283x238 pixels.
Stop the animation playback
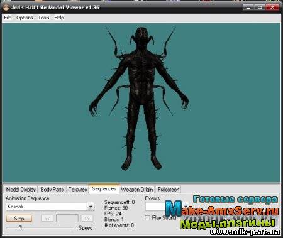[19, 219]
